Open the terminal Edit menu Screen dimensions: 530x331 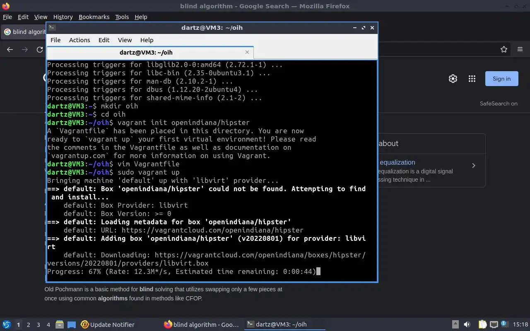[104, 40]
